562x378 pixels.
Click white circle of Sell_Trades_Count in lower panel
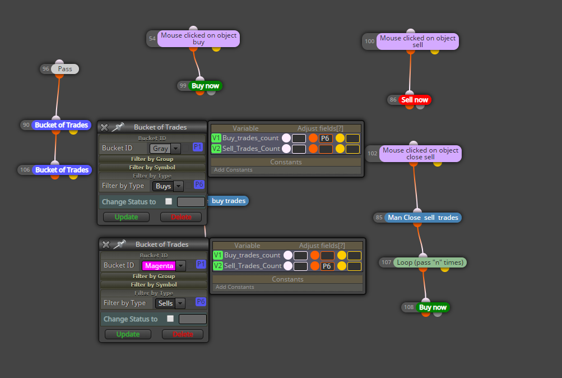click(x=288, y=266)
